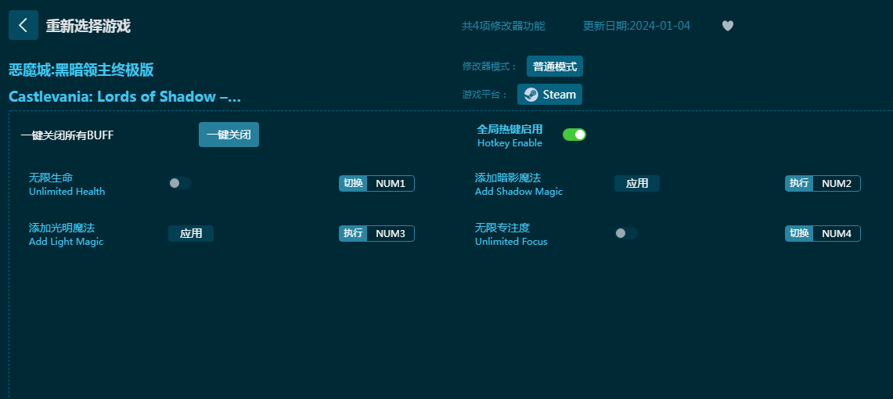Click the Steam platform button
Viewport: 893px width, 399px height.
tap(549, 95)
